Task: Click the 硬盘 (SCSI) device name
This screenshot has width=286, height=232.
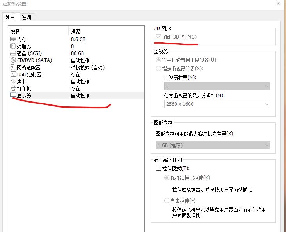Action: pos(29,53)
